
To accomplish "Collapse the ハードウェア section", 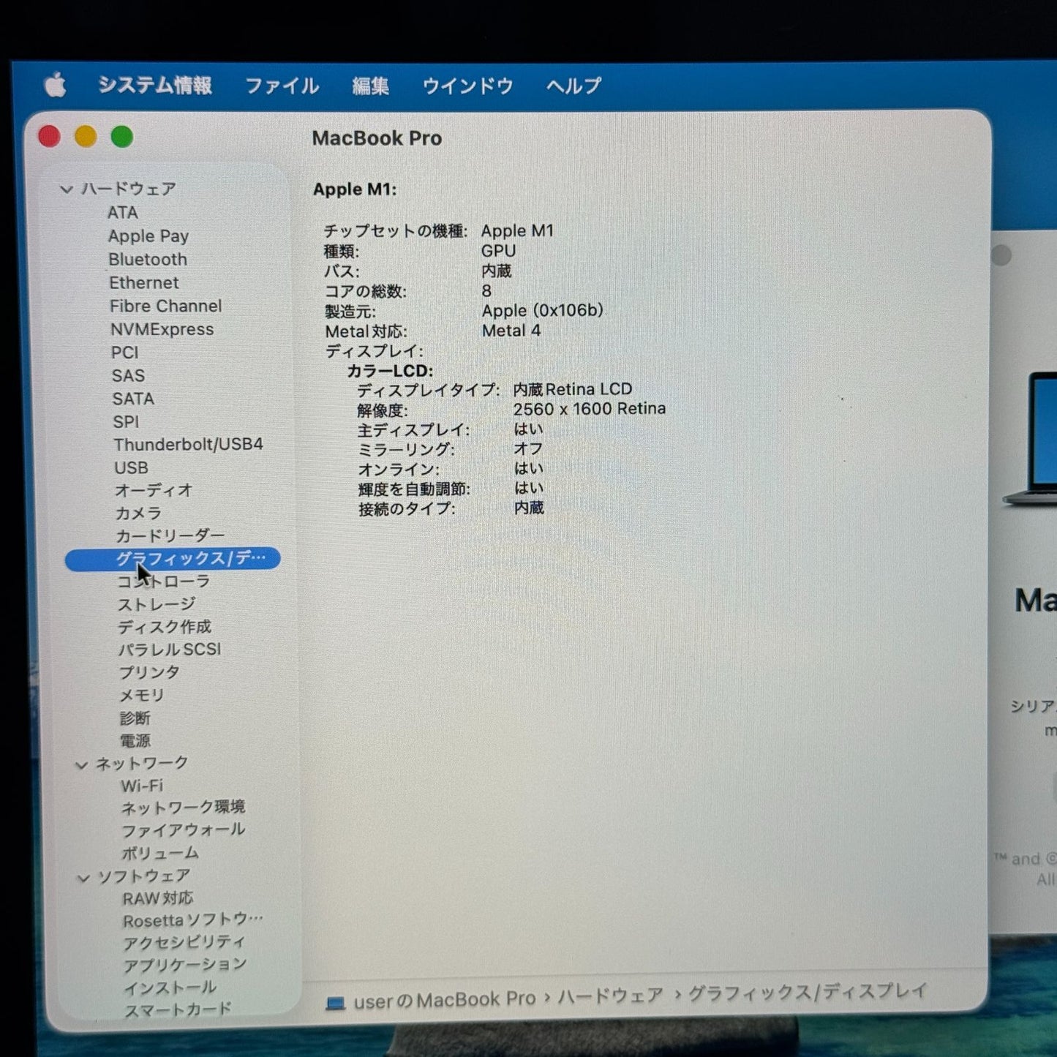I will (x=67, y=189).
